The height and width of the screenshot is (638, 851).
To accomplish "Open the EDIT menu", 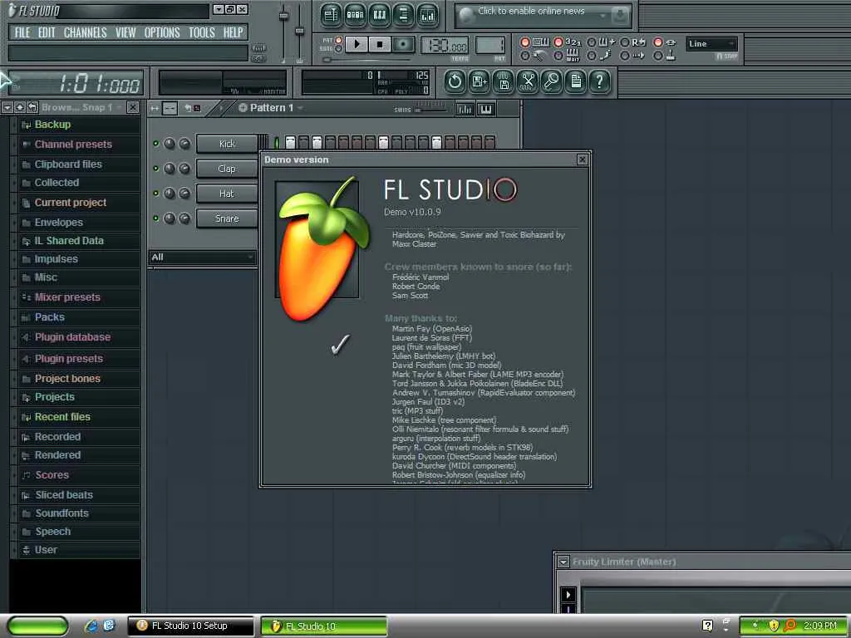I will 47,32.
